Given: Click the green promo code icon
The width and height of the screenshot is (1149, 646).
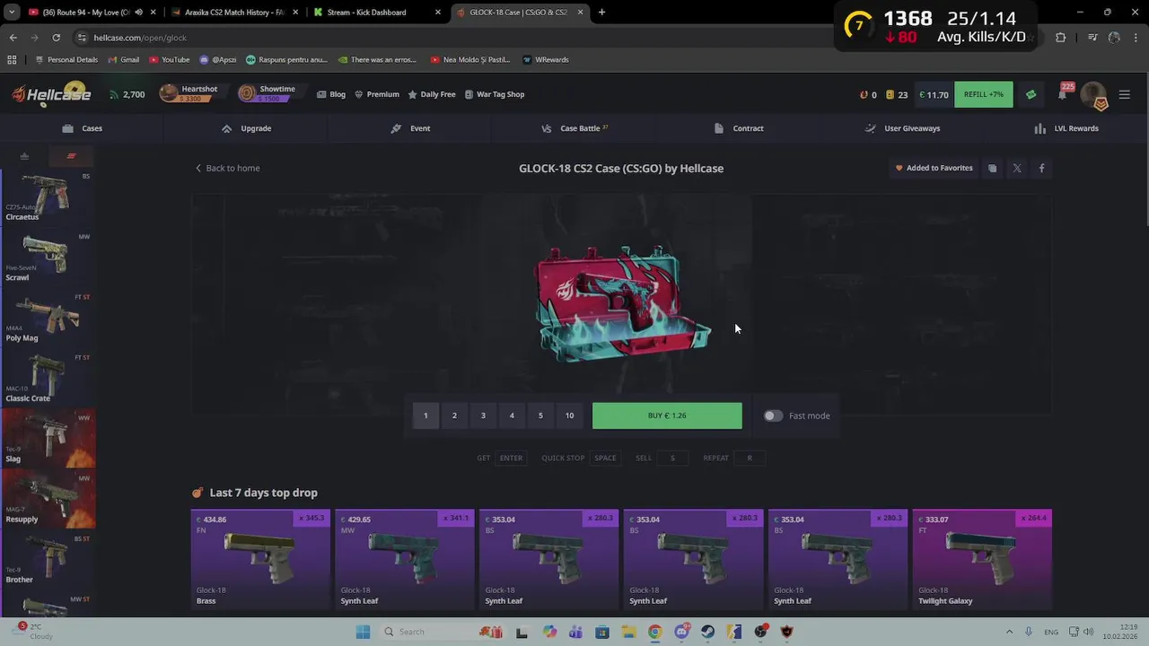Looking at the screenshot, I should 1031,94.
